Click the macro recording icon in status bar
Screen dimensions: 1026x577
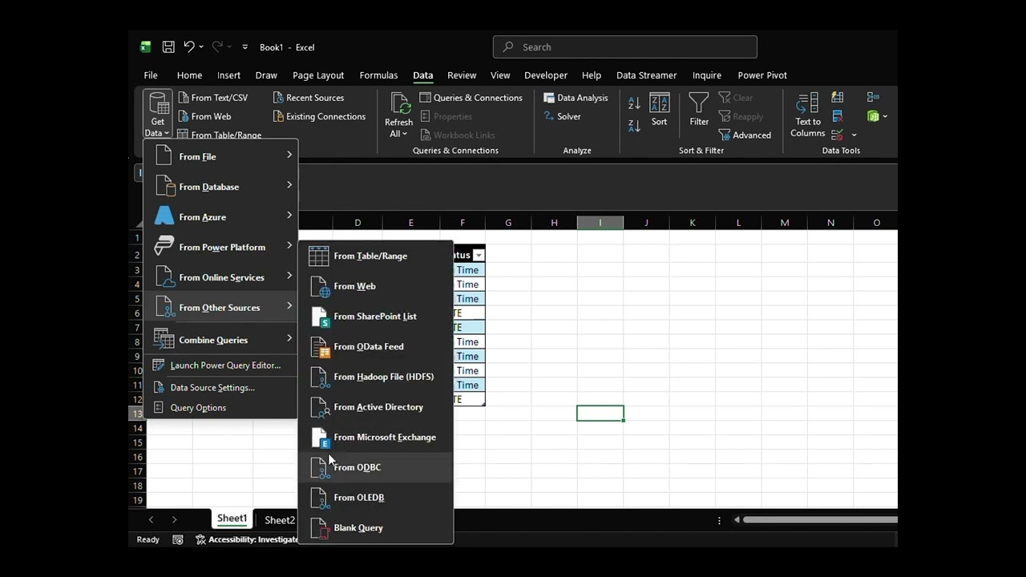[178, 540]
